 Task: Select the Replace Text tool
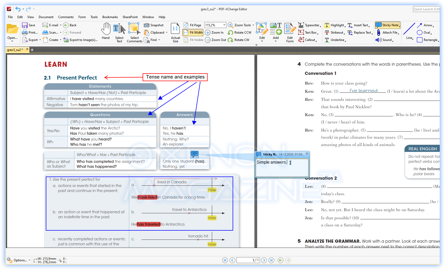click(x=360, y=33)
